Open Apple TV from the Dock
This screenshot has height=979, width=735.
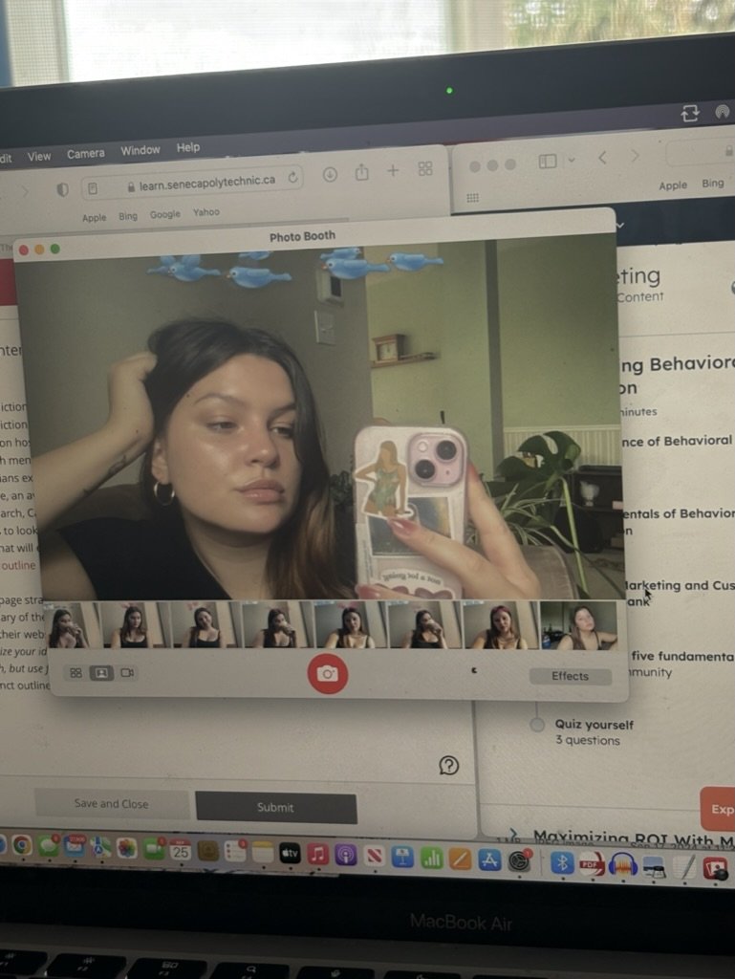coord(290,854)
